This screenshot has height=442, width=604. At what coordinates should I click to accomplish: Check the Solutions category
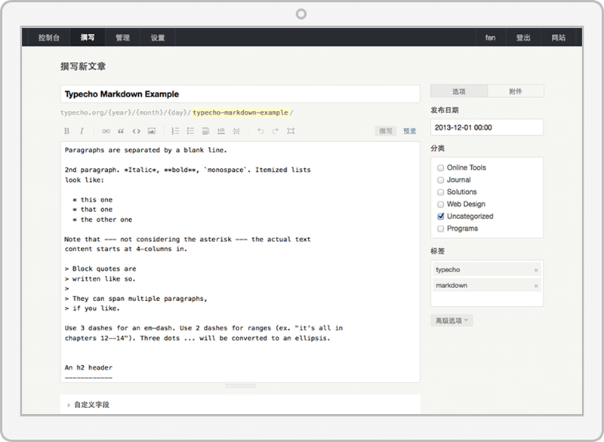[441, 192]
